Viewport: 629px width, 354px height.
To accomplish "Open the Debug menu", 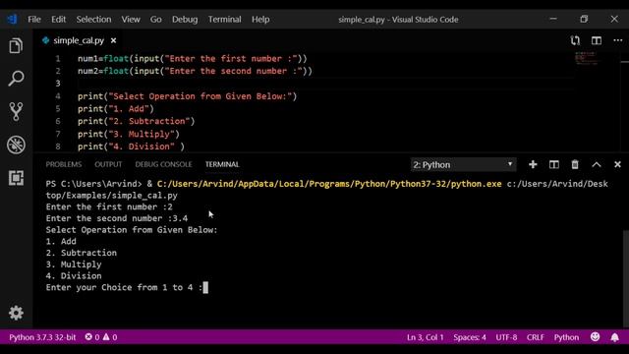I will (185, 20).
